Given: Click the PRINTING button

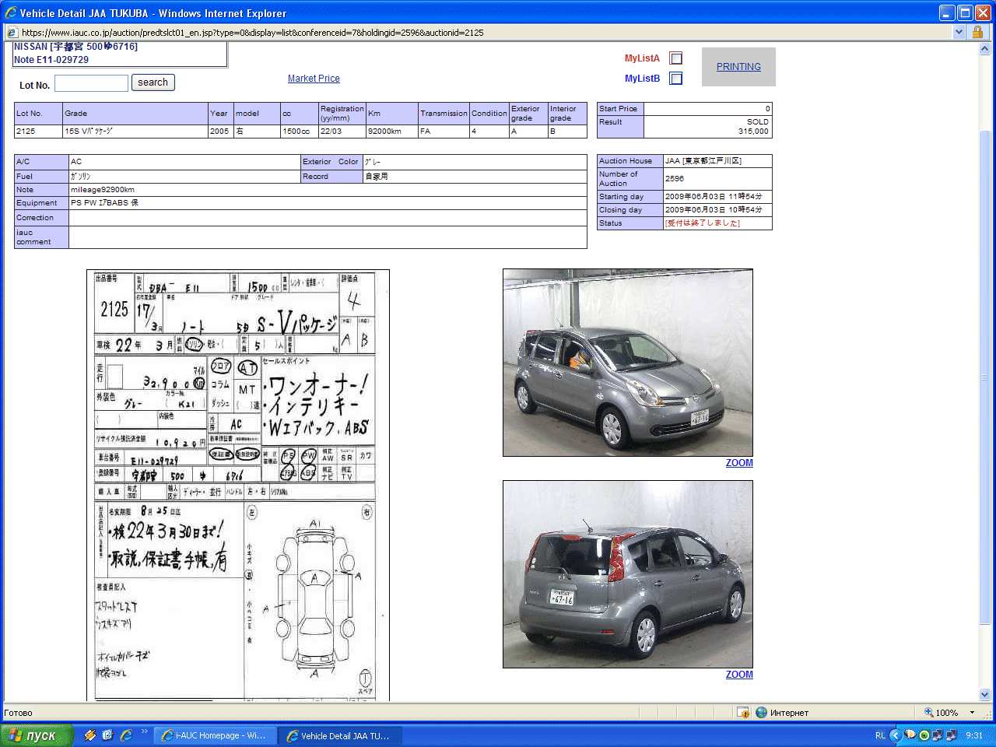Looking at the screenshot, I should 738,67.
